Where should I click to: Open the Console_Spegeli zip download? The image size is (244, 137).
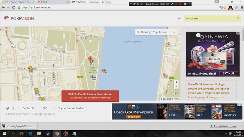pyautogui.click(x=18, y=126)
